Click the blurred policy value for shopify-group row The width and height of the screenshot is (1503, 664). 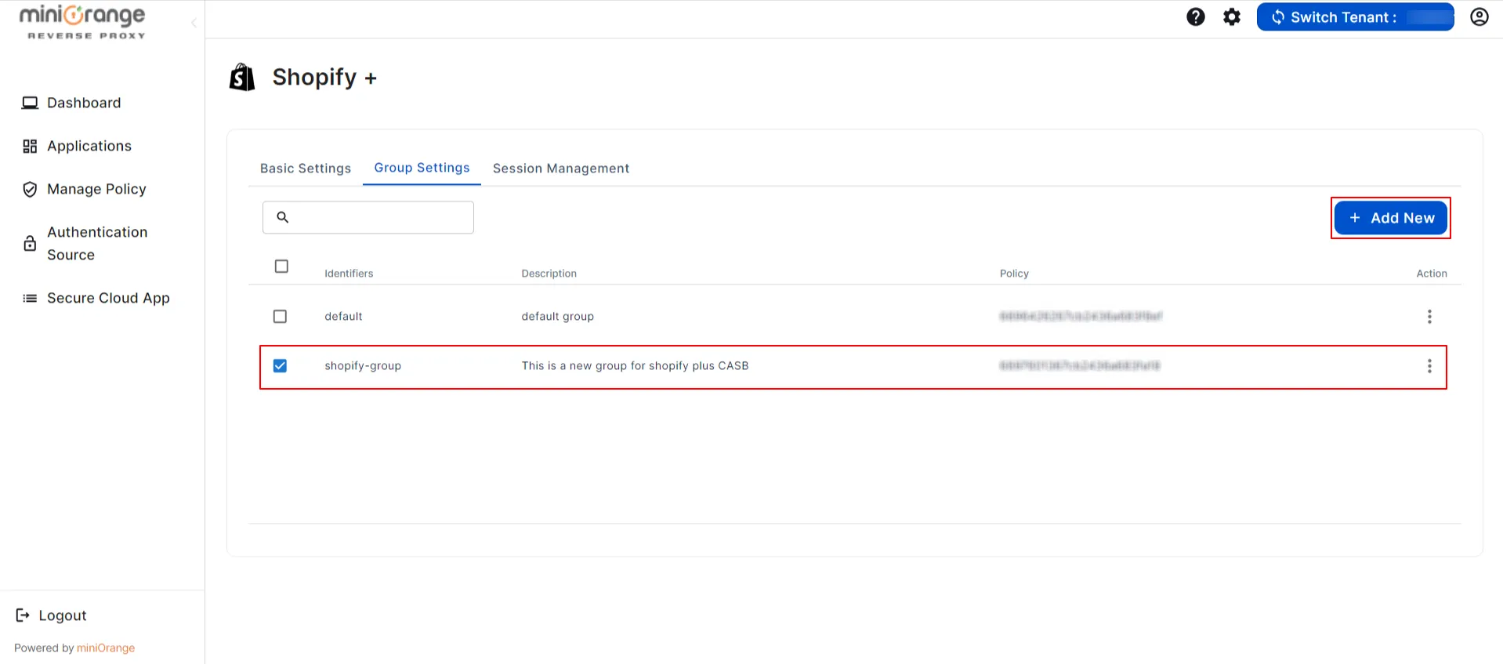tap(1080, 365)
